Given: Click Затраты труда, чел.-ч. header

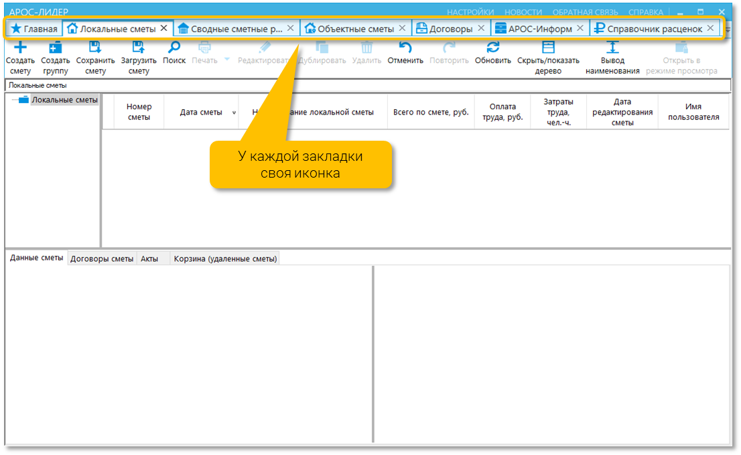Looking at the screenshot, I should pyautogui.click(x=558, y=112).
